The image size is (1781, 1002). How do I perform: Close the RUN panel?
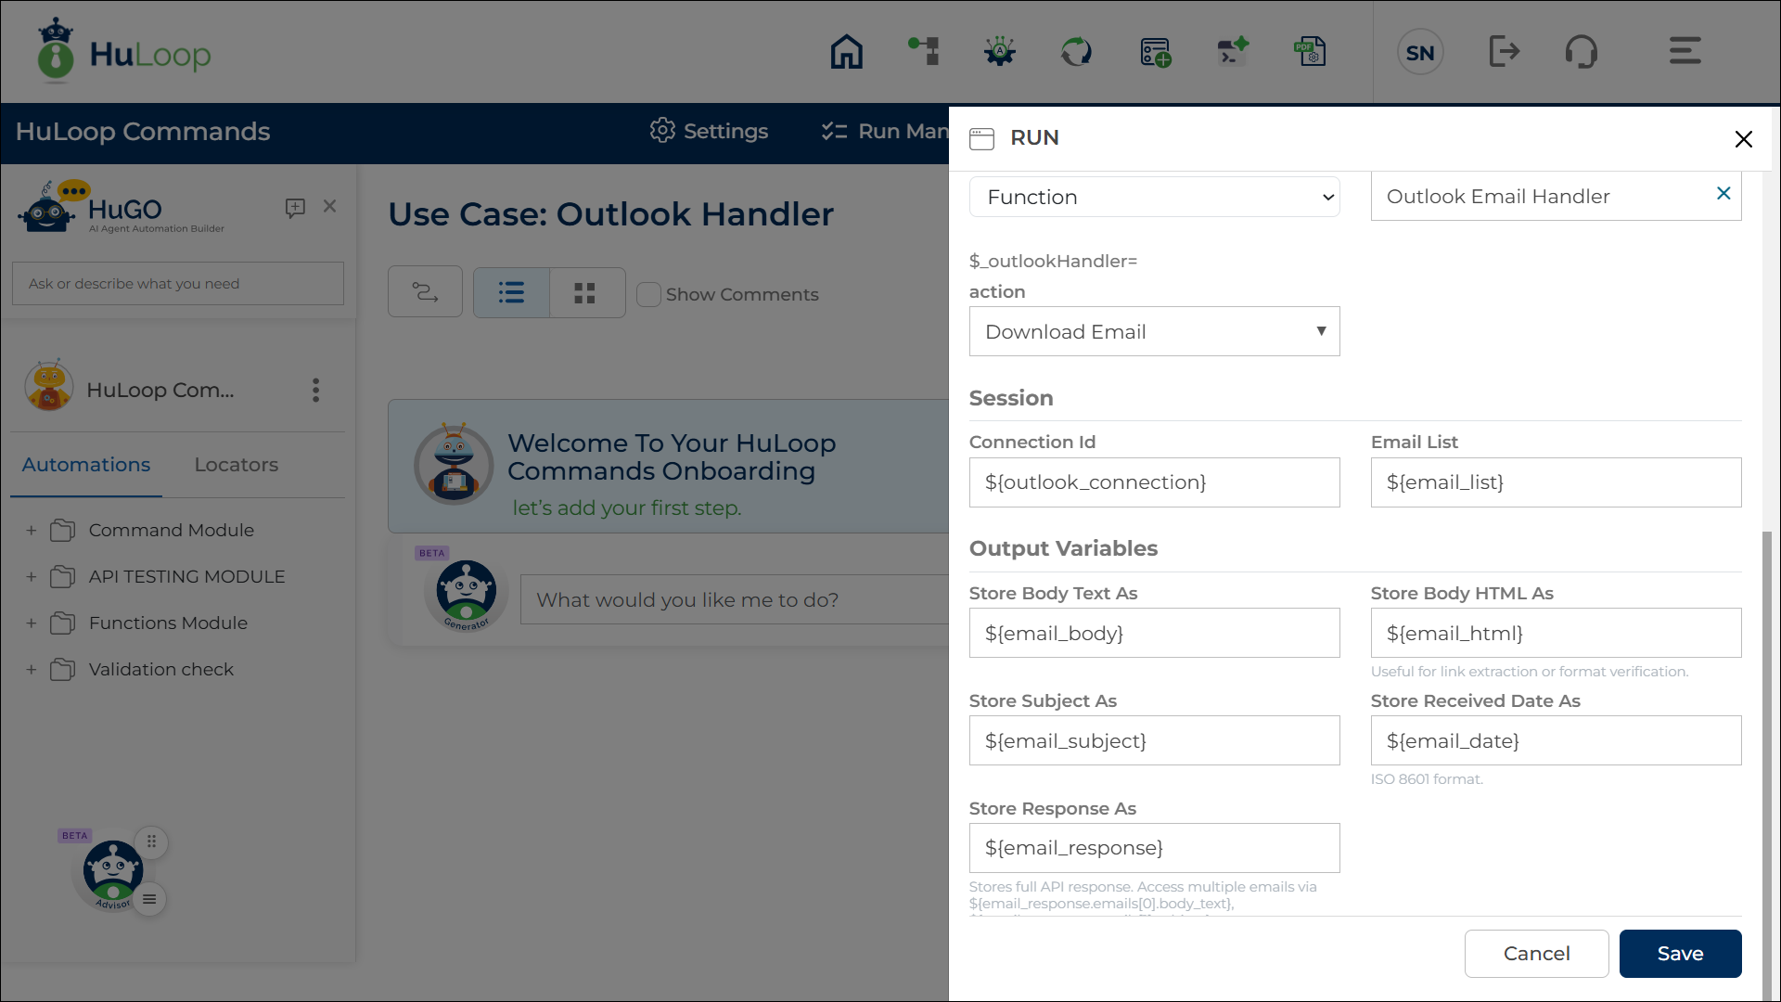point(1744,139)
